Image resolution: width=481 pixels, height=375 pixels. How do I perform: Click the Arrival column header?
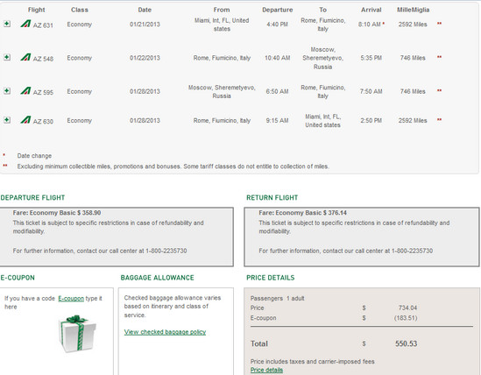[x=371, y=10]
